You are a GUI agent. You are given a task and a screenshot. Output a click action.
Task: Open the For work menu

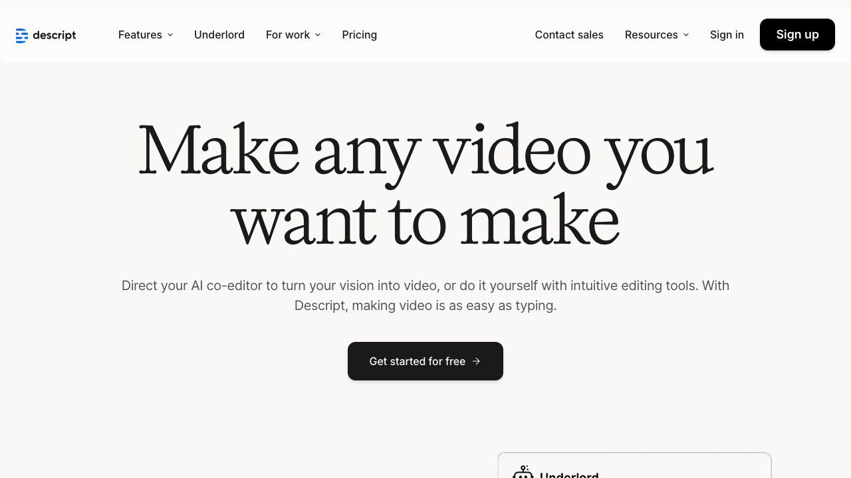click(x=288, y=35)
